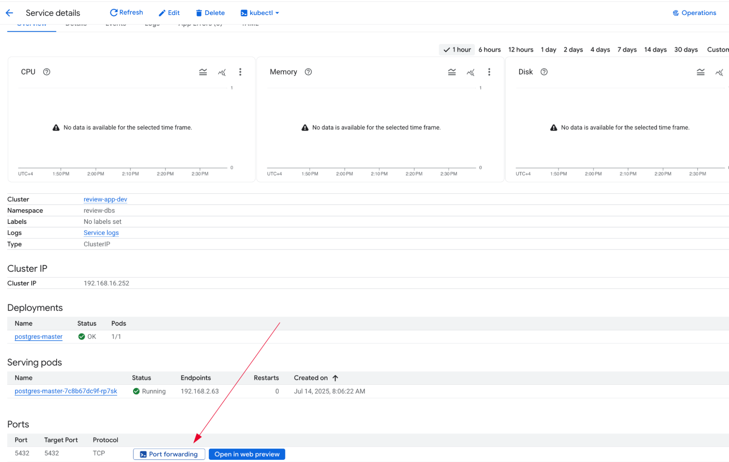The width and height of the screenshot is (729, 462).
Task: Open CPU chart more options menu
Action: pos(240,72)
